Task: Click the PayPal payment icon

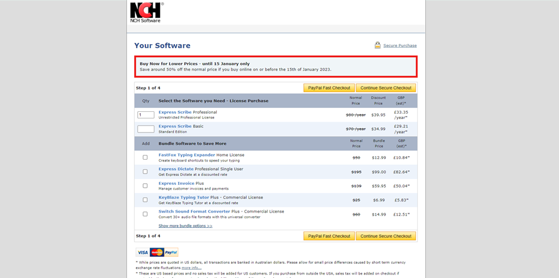Action: click(171, 252)
